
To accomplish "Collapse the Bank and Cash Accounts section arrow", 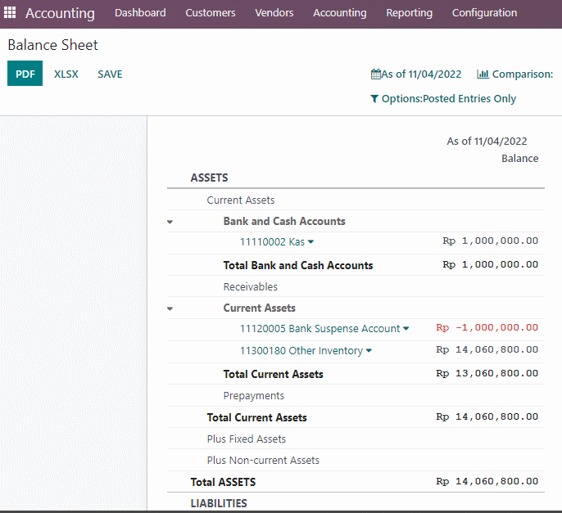I will point(170,222).
